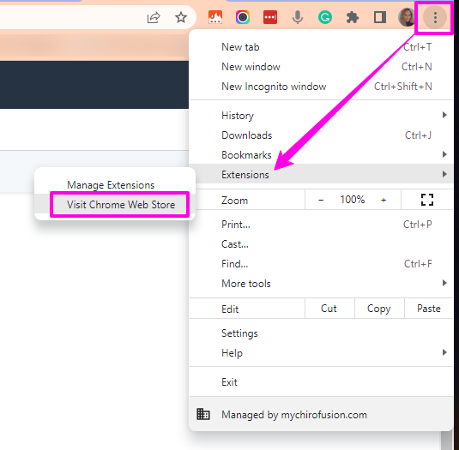Click the 100% zoom value

tap(352, 200)
